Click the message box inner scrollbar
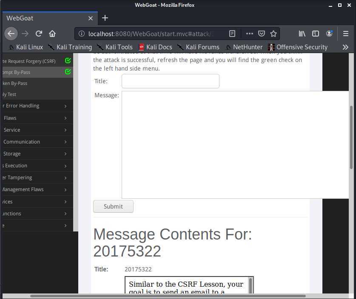This screenshot has height=299, width=356. [251, 286]
